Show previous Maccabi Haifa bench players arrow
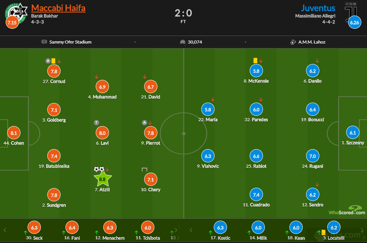 [x=5, y=230]
